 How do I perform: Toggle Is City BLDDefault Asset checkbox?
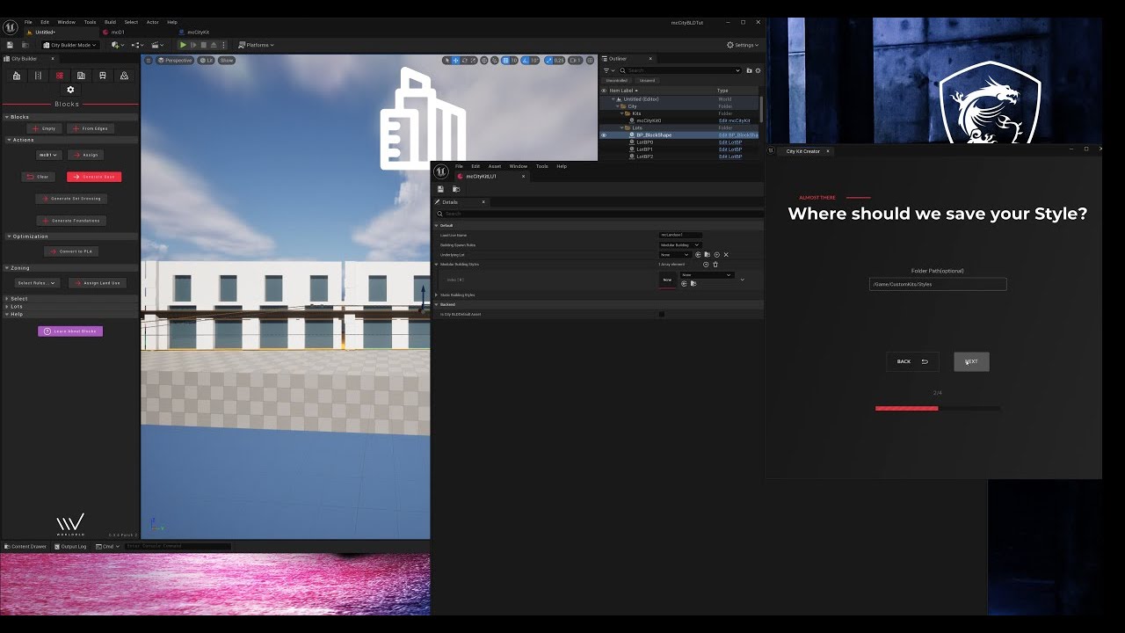(662, 314)
